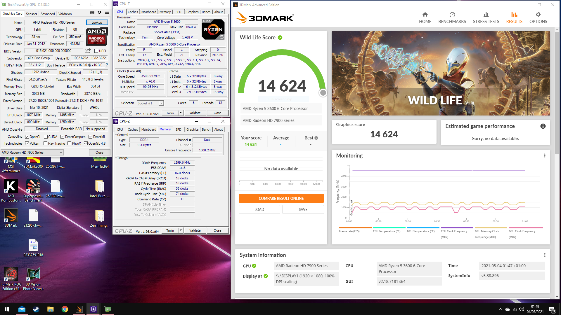Toggle the Vulkan checkbox
Viewport: 561px width, 315px height.
tap(27, 143)
